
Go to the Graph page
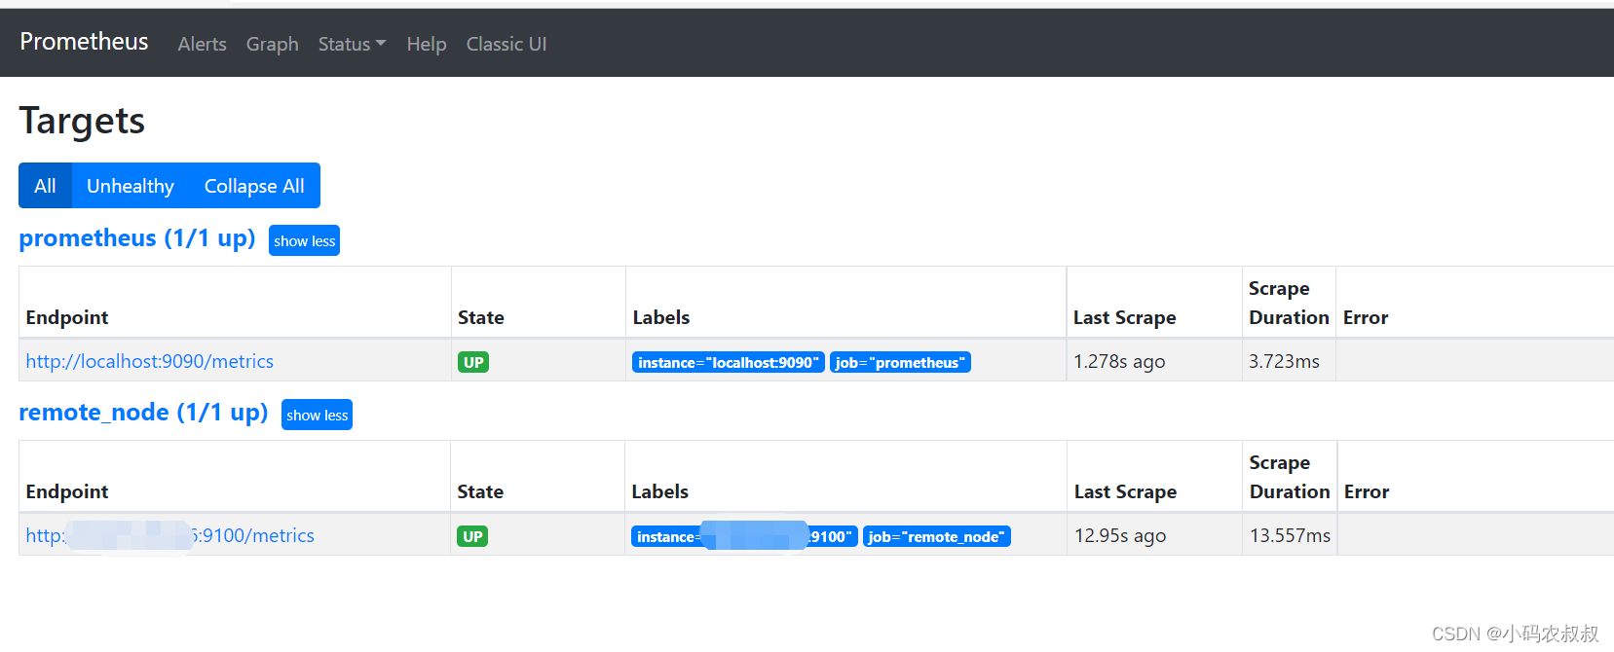pos(272,44)
